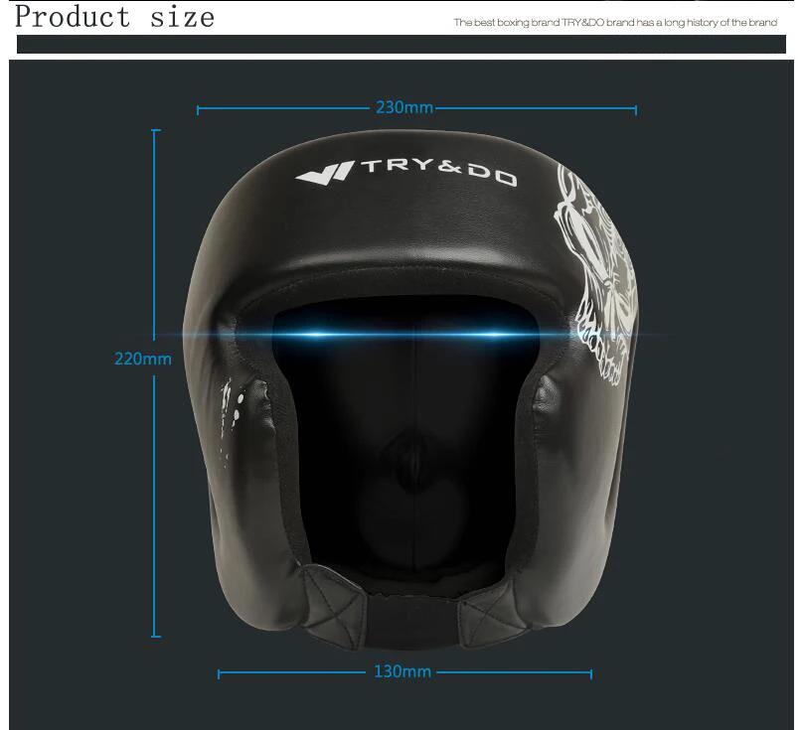The height and width of the screenshot is (730, 805).
Task: Click the 230mm width label
Action: [x=404, y=107]
